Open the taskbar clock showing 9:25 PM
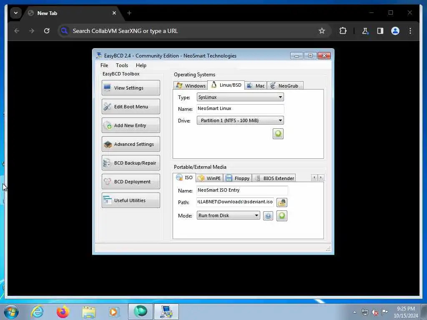427x320 pixels. click(406, 312)
